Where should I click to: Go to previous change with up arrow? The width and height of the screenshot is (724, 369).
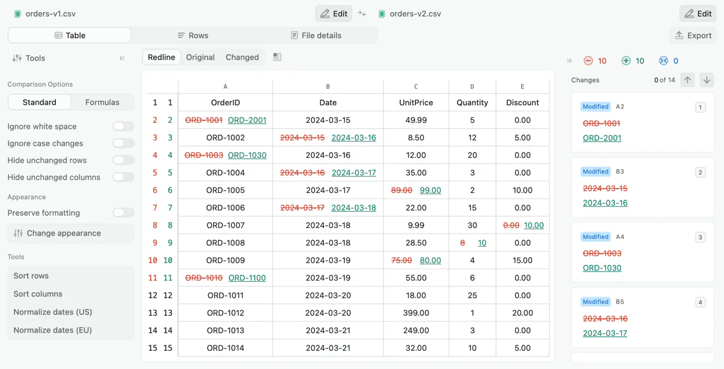point(688,80)
